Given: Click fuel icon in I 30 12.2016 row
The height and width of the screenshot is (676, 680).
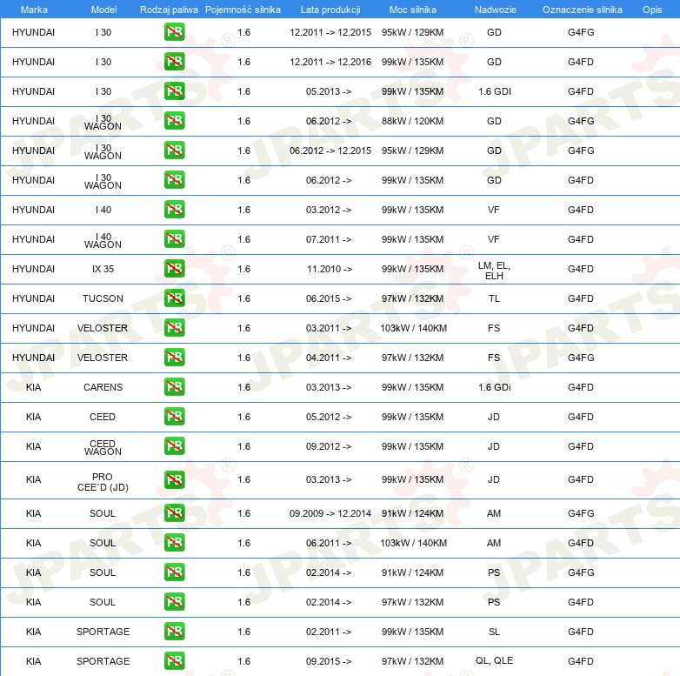Looking at the screenshot, I should click(174, 62).
